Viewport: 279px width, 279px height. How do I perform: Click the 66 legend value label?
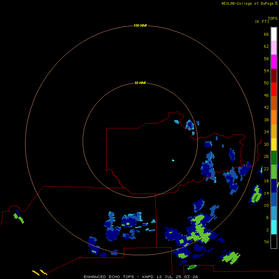click(x=266, y=34)
